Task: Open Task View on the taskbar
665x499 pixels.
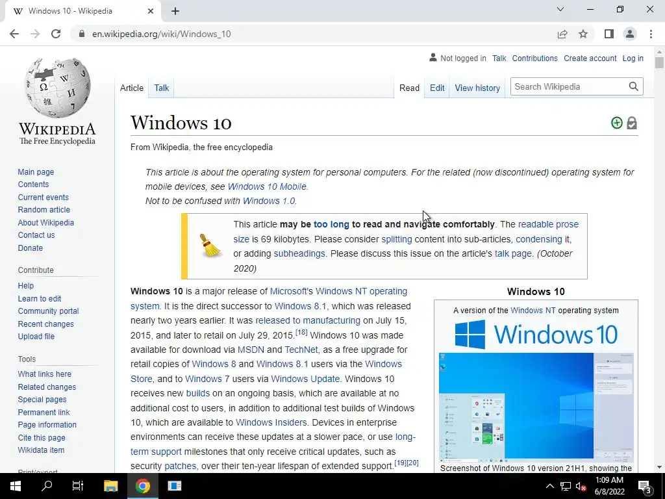Action: click(x=78, y=486)
